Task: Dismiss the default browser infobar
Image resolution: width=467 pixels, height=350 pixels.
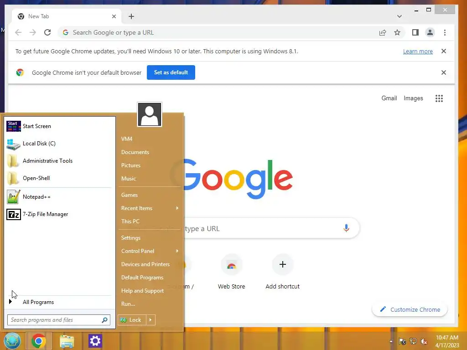Action: click(443, 72)
